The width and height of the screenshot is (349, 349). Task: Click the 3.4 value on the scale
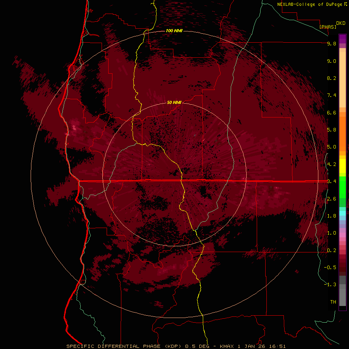(332, 181)
